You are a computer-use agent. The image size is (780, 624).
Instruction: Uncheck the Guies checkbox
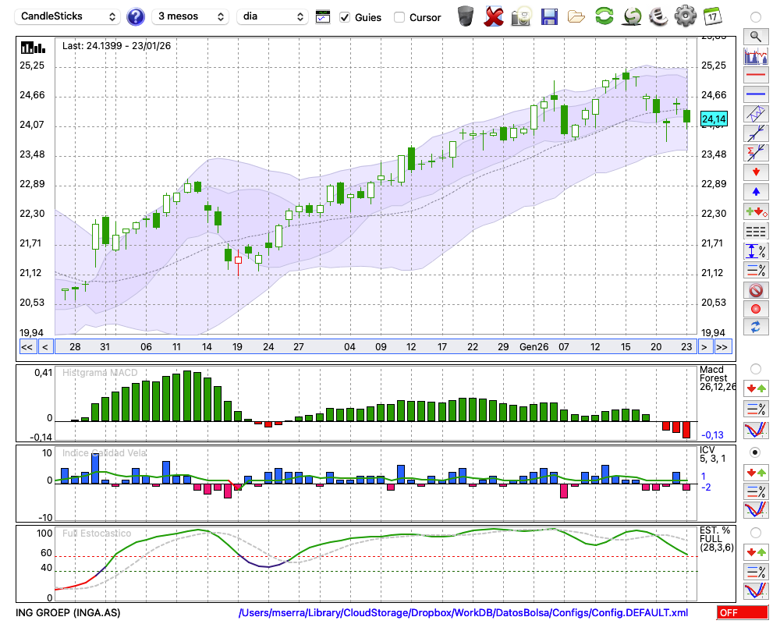click(345, 17)
